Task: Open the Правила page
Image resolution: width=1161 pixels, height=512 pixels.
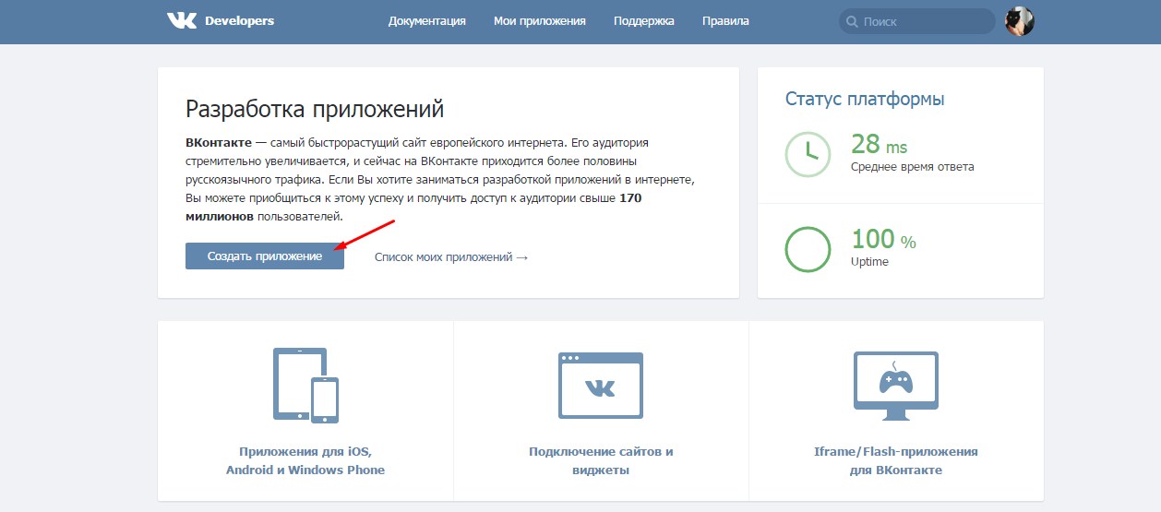Action: tap(725, 20)
